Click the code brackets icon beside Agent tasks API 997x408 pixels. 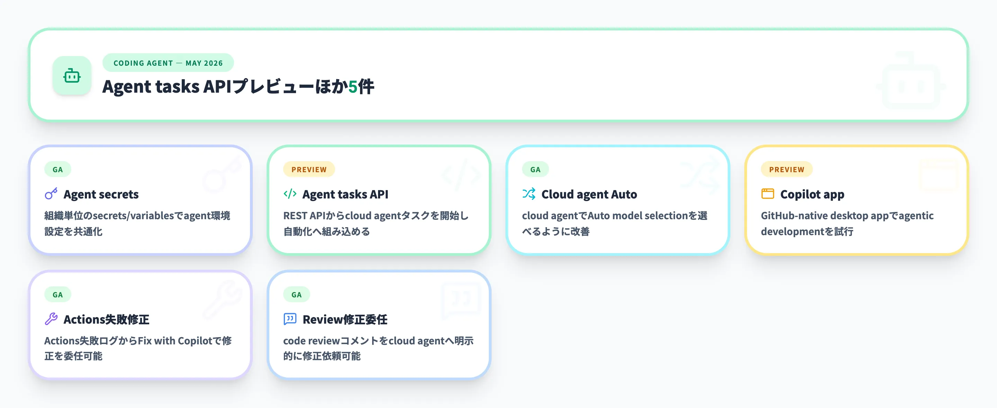(x=290, y=194)
